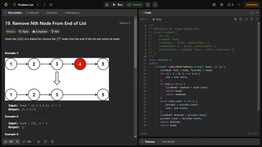Click the Premium button
Image resolution: width=262 pixels, height=147 pixels.
252,5
